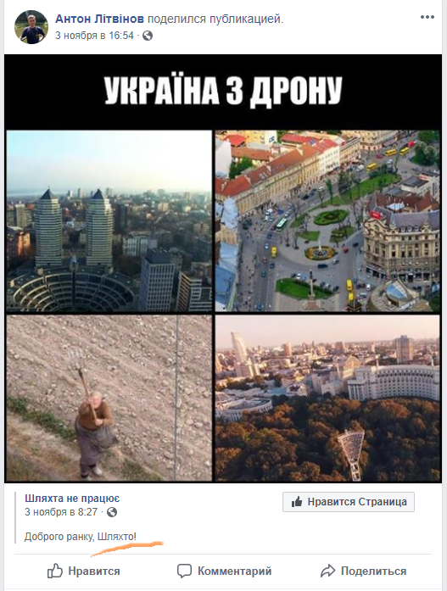Viewport: 447px width, 591px height.
Task: Open original post timestamp 3 ноября в 8:27
Action: coord(61,512)
